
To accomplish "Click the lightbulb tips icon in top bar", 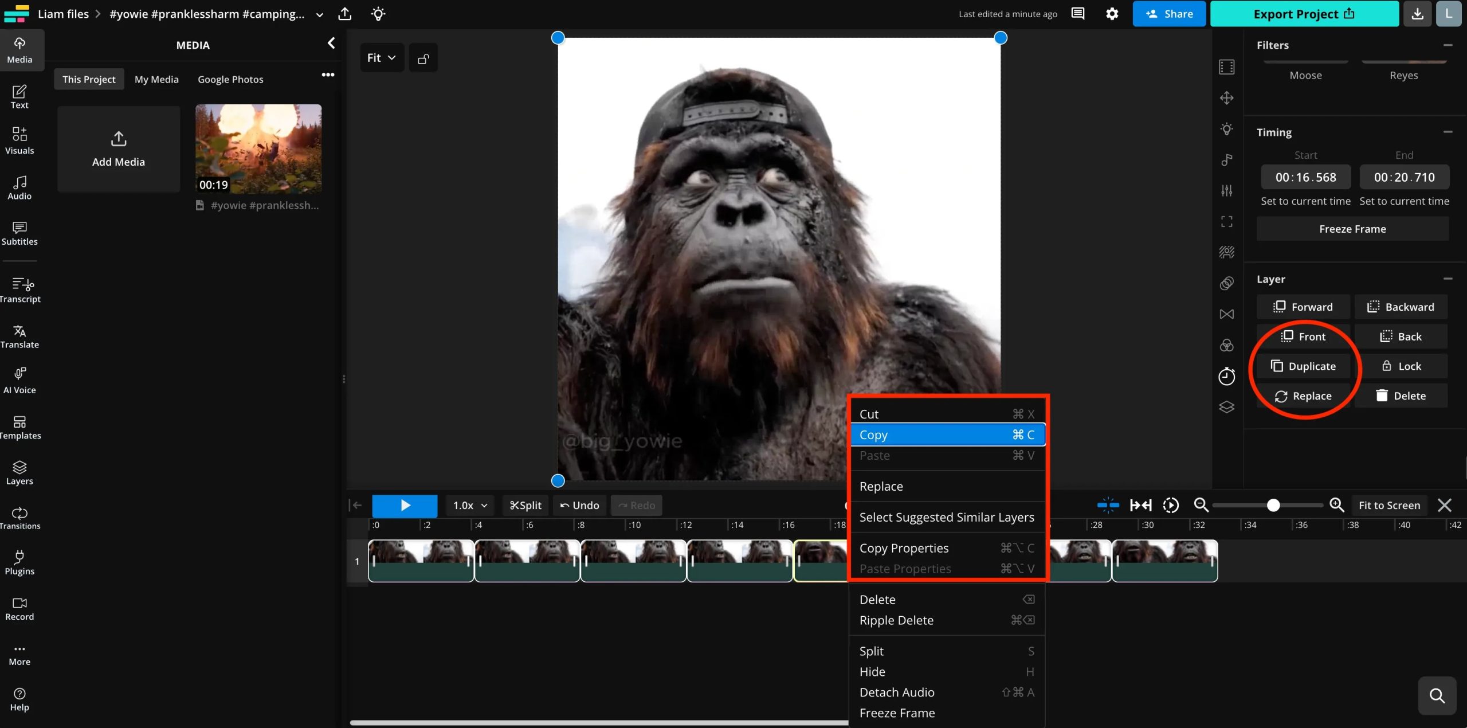I will pos(378,14).
